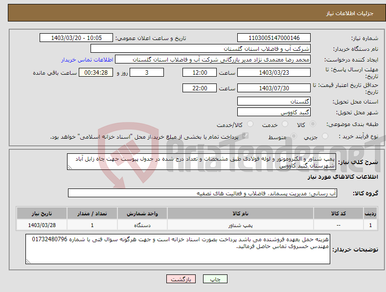Viewport: 386px width, 292px height.
Task: Click the تاریخ نیاز column header
Action: click(42, 213)
